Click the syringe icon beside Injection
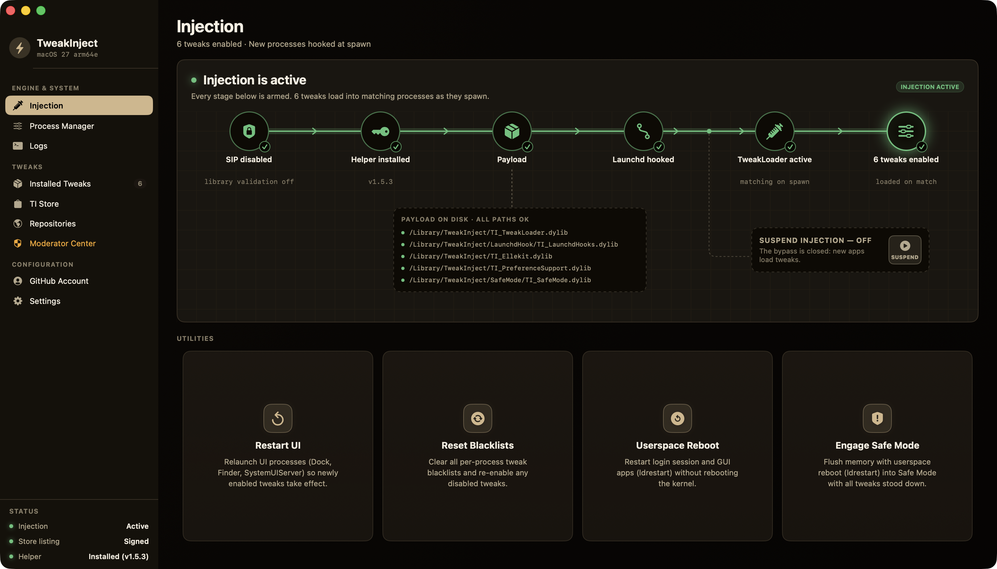 (x=17, y=105)
